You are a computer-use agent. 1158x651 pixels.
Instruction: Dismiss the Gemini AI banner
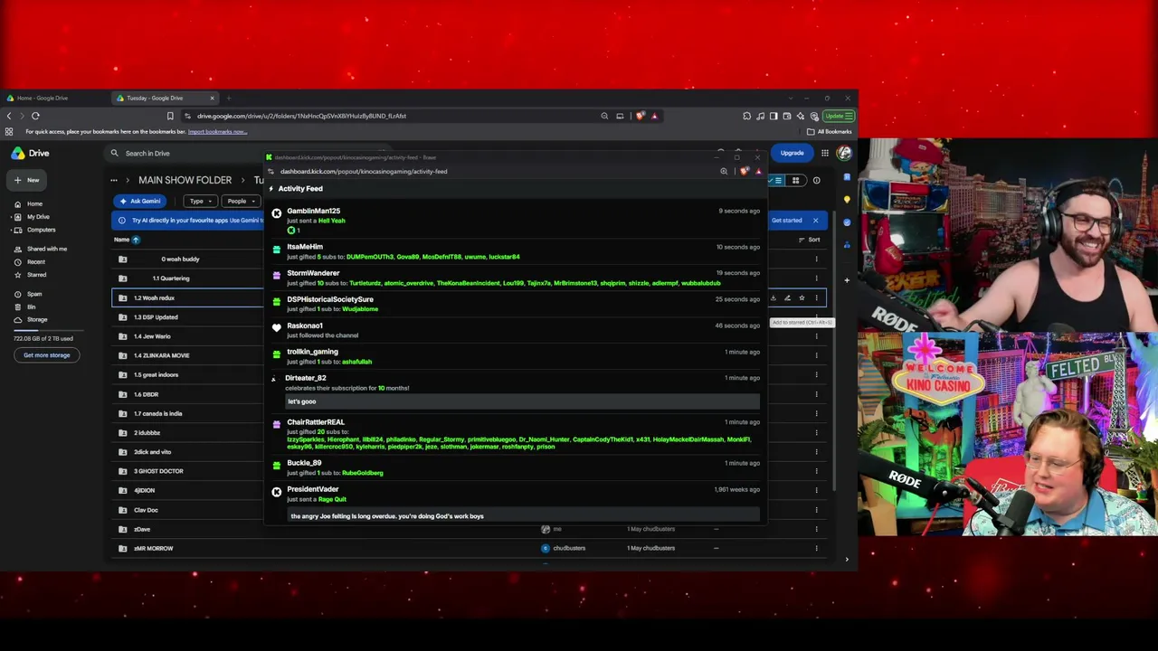click(x=815, y=221)
